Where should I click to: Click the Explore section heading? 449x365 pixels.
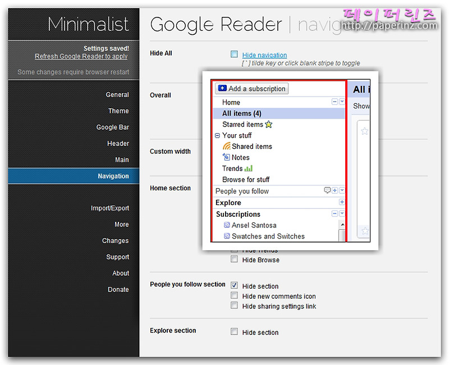[x=228, y=203]
